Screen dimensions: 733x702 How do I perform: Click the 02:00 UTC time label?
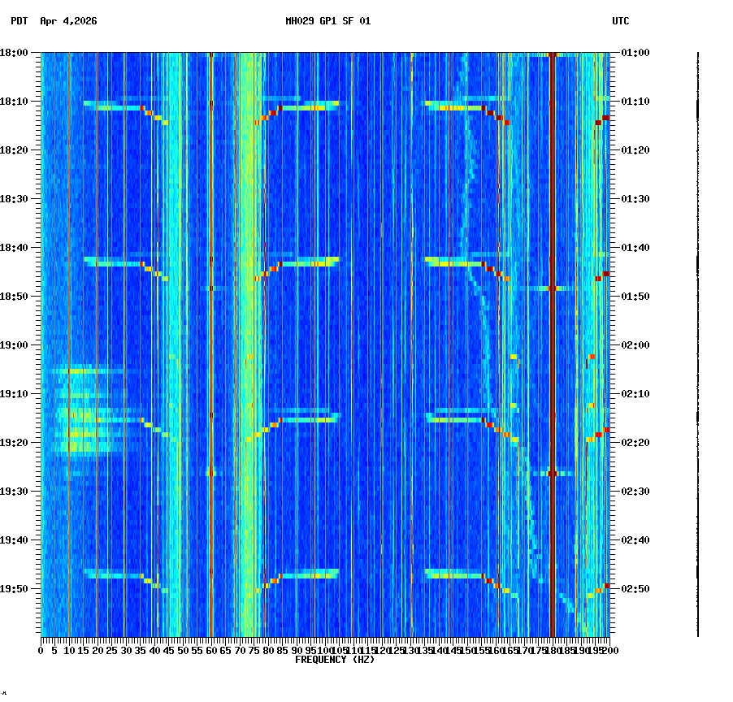(x=633, y=344)
